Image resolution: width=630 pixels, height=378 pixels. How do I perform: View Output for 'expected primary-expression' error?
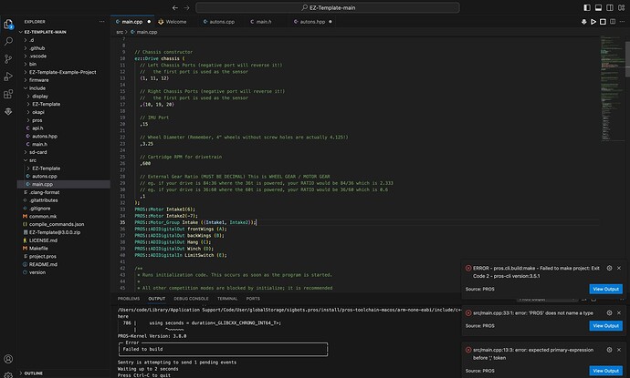605,371
